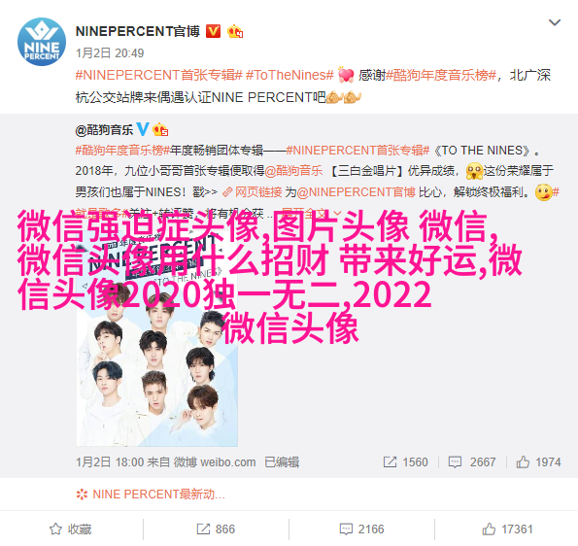Click the orange verified V badge

(x=213, y=32)
